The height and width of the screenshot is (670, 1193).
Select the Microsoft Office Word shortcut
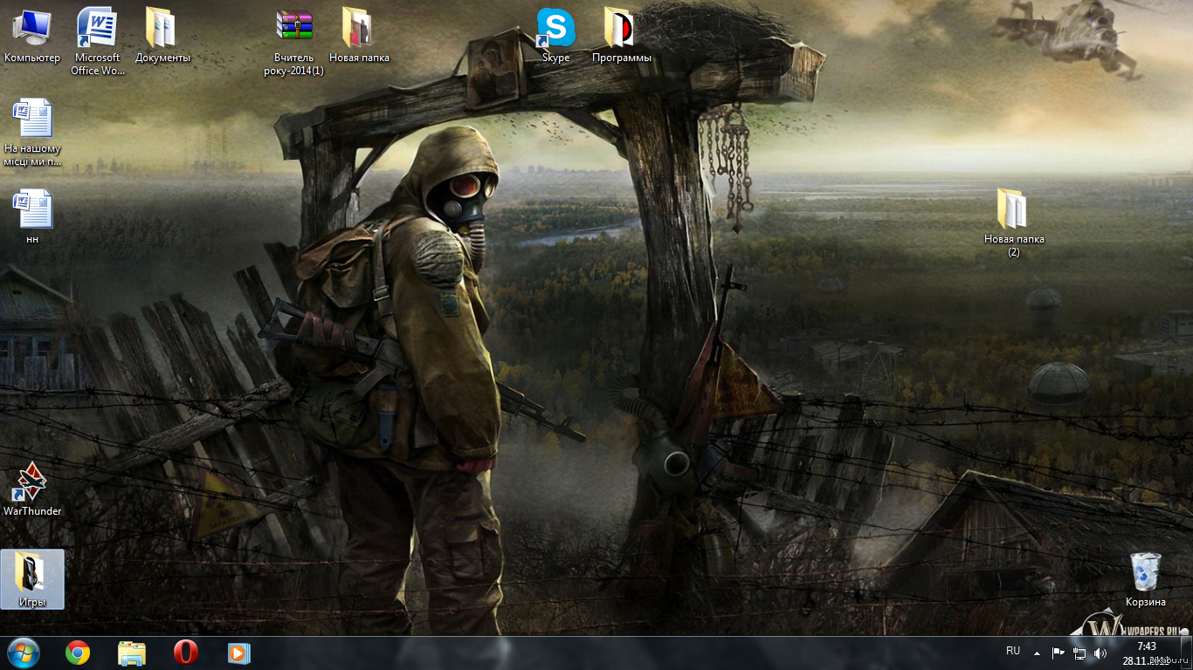pos(98,41)
